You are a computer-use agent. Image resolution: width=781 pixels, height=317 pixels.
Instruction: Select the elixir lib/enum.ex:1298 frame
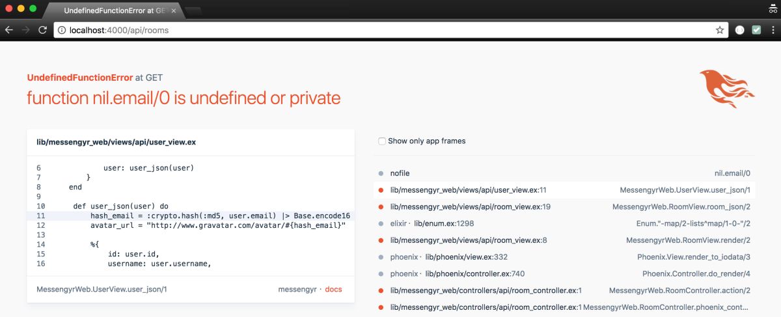tap(564, 223)
